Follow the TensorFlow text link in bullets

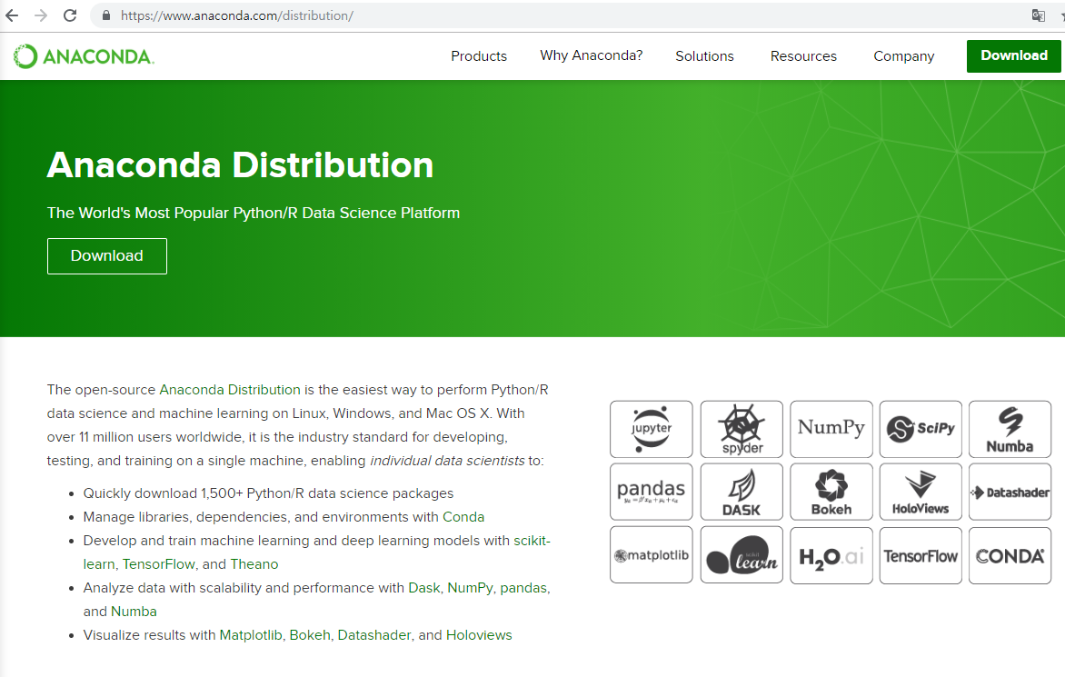(x=159, y=564)
